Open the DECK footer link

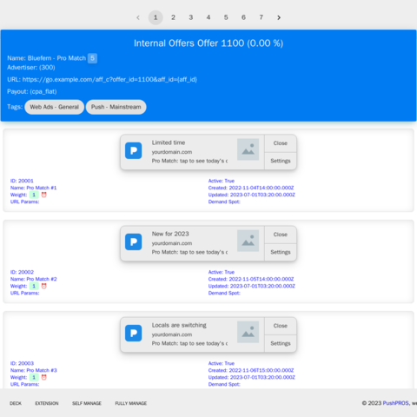pos(16,403)
